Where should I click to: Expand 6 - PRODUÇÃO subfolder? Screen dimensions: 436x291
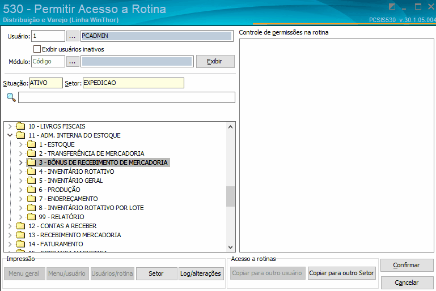(x=20, y=190)
